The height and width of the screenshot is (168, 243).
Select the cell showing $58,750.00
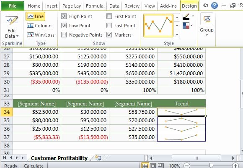(x=133, y=112)
